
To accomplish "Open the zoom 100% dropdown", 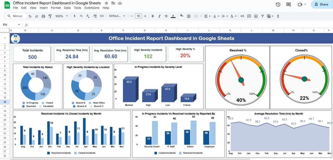I will pos(61,16).
